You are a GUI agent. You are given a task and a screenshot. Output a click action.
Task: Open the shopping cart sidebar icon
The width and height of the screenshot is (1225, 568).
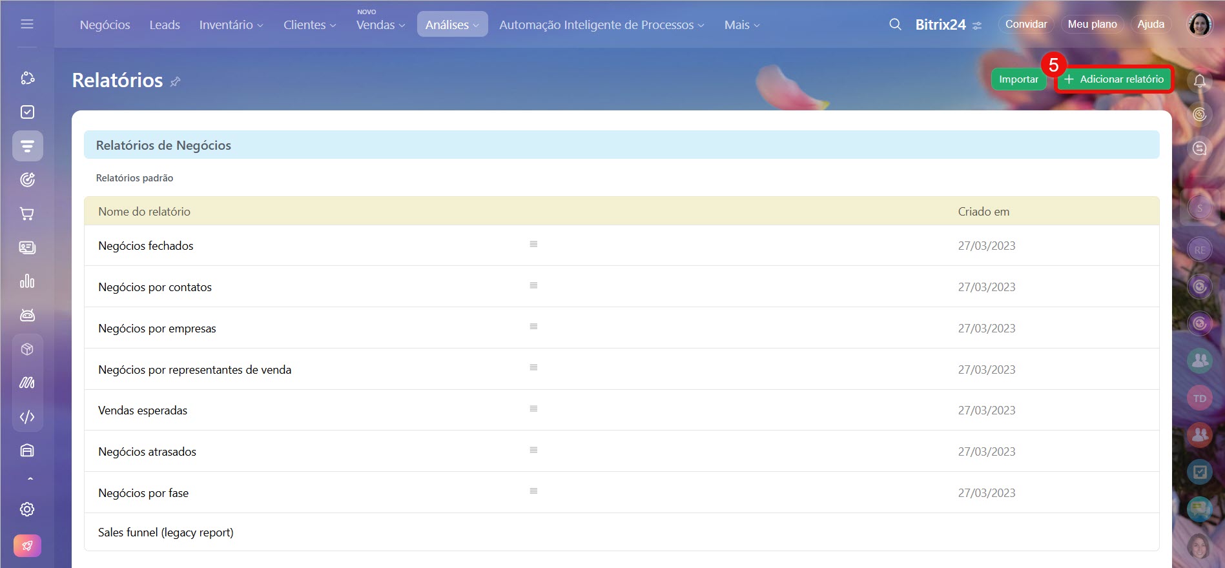27,214
